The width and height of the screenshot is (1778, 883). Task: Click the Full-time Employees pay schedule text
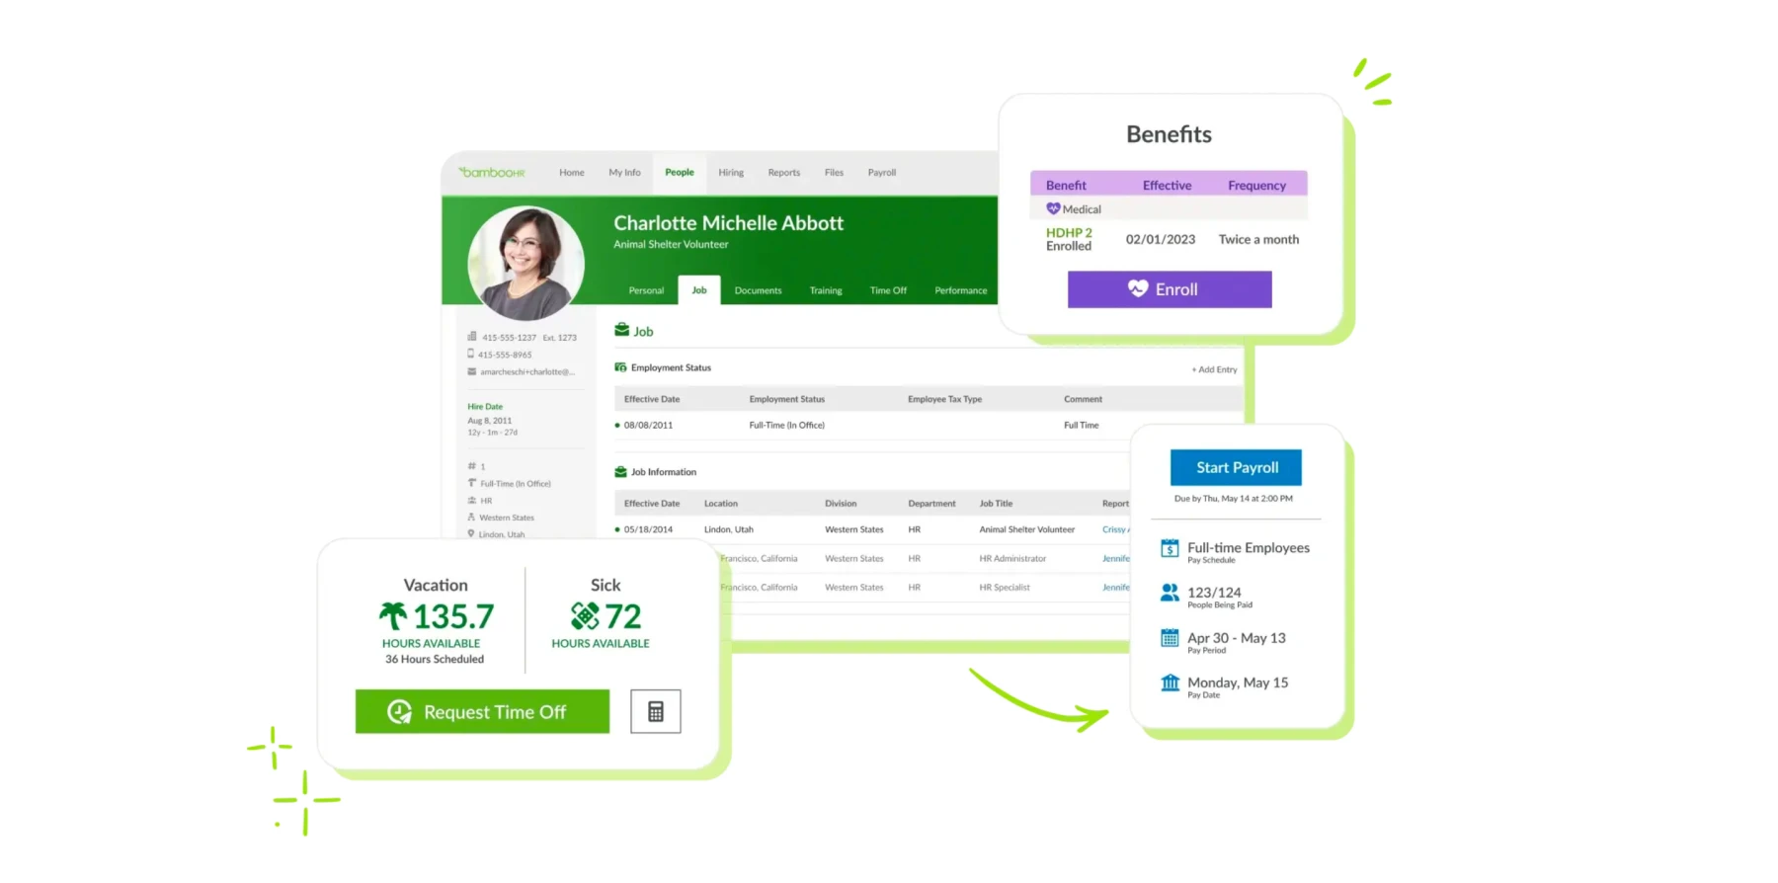1249,548
